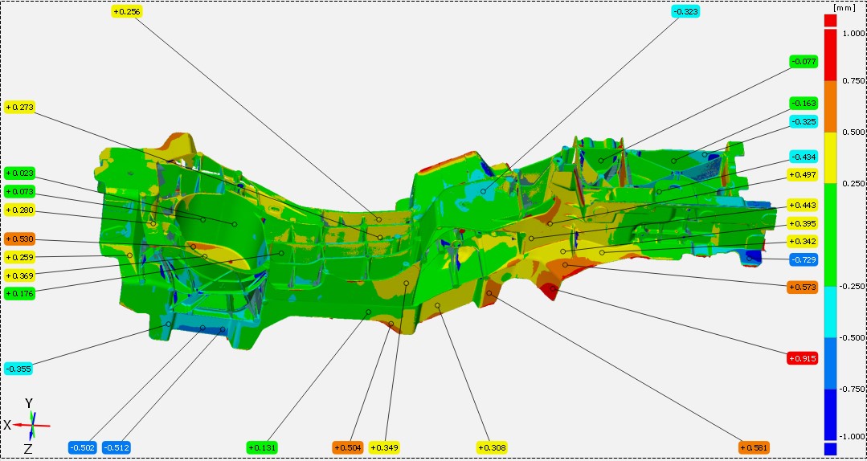This screenshot has width=867, height=461.
Task: Select the cyan -0.355 deviation label
Action: [19, 369]
